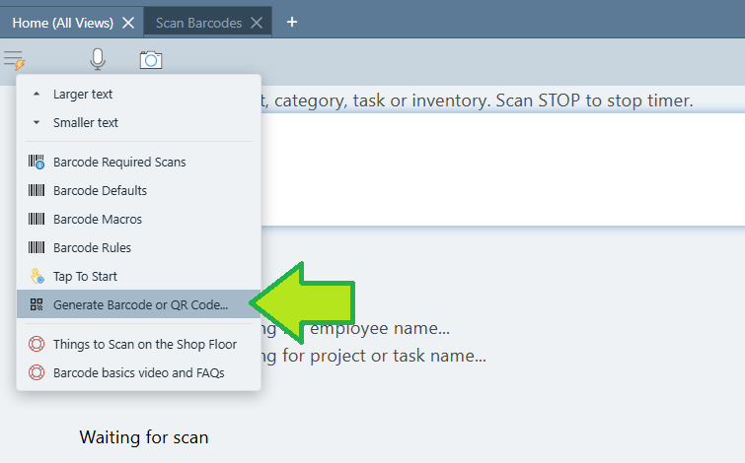
Task: Click into the barcode scan input field
Action: point(502,169)
